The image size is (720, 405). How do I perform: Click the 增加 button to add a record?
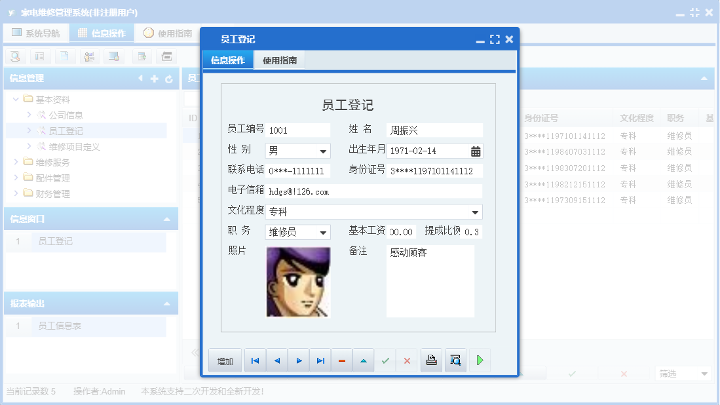click(225, 360)
